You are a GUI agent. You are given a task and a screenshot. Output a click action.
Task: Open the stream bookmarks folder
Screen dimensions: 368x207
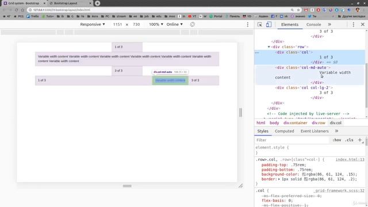pyautogui.click(x=119, y=16)
